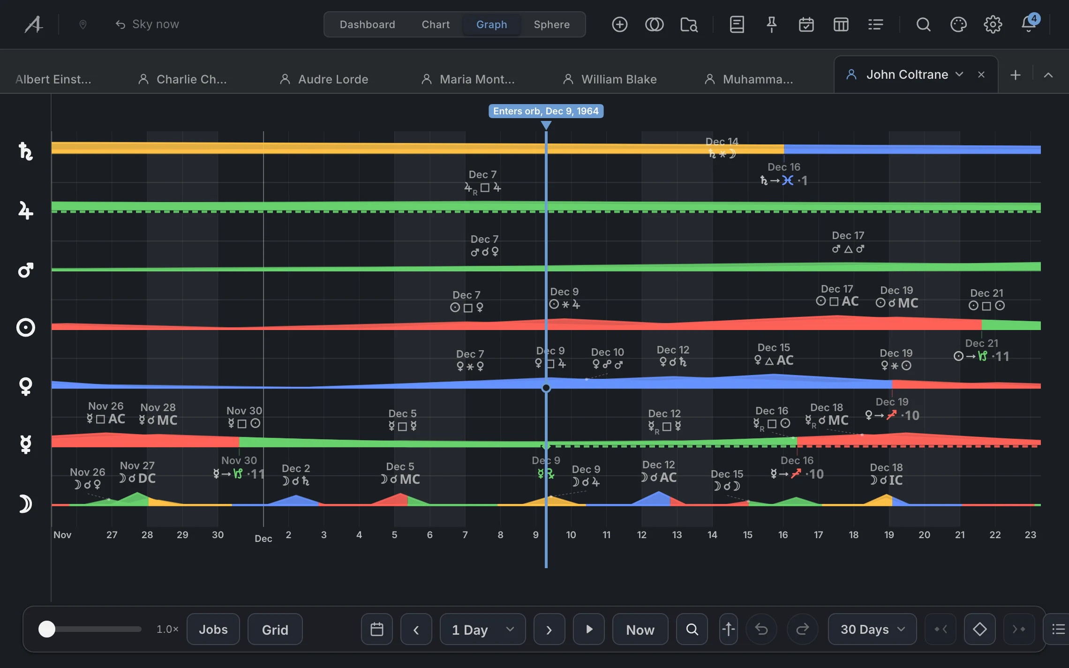Open the calendar events icon in toolbar
The height and width of the screenshot is (668, 1069).
[806, 24]
